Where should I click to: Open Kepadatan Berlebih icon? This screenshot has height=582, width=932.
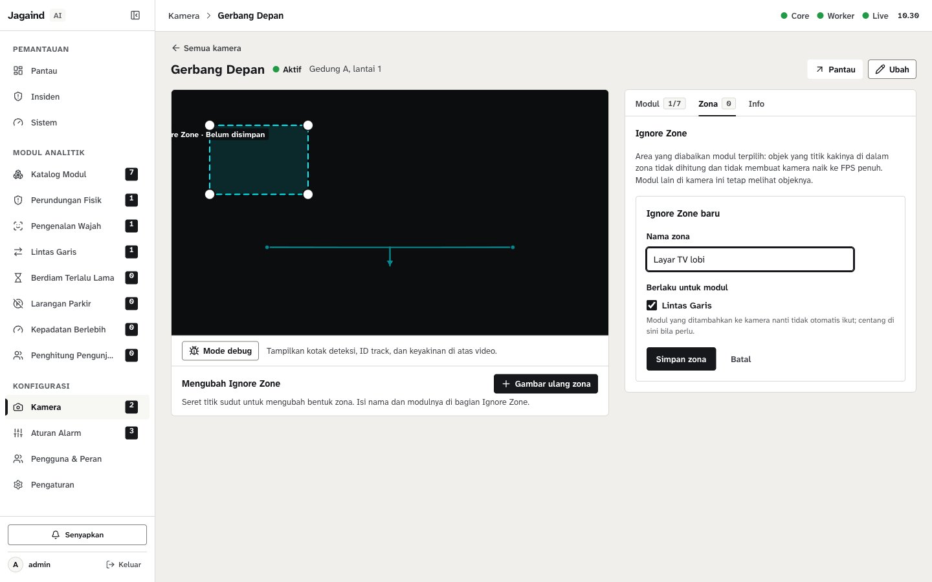click(x=18, y=329)
